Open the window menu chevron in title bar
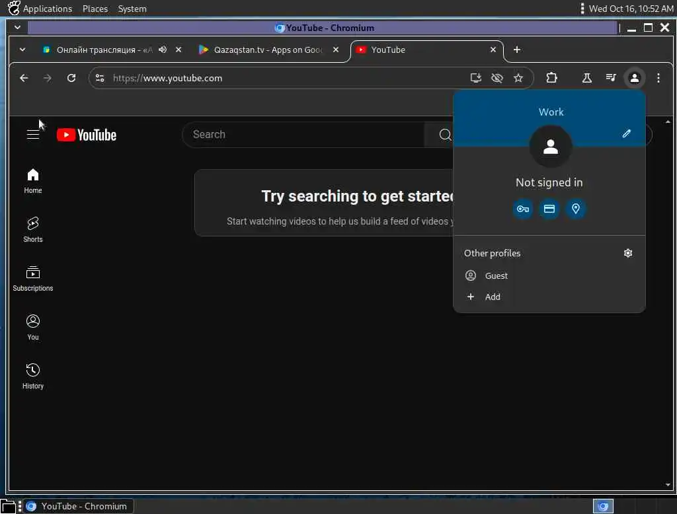This screenshot has width=677, height=514. click(x=17, y=28)
